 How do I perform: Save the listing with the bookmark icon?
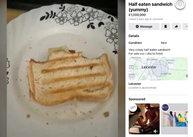tap(166, 27)
